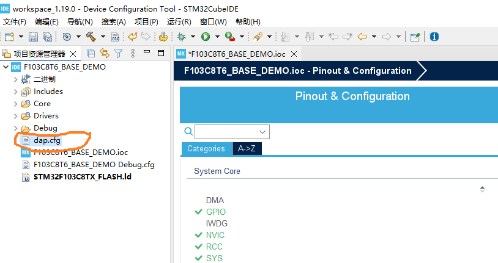Click the blue information icon
The width and height of the screenshot is (498, 263).
[x=434, y=37]
